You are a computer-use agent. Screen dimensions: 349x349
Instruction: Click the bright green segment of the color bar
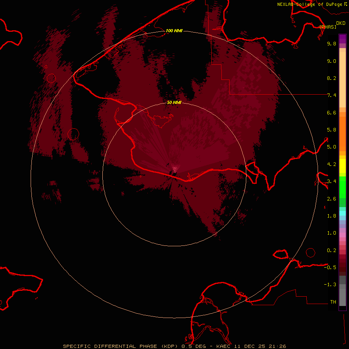click(x=342, y=187)
